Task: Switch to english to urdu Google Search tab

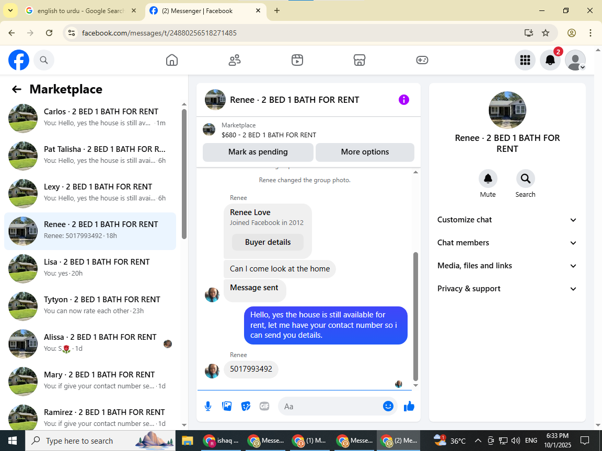Action: 80,11
